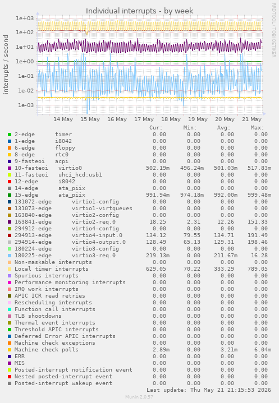This screenshot has height=403, width=279.
Task: Click the Munin 2.0.57 version text
Action: [x=139, y=397]
